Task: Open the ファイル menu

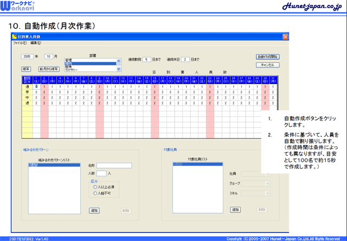Action: pyautogui.click(x=20, y=42)
